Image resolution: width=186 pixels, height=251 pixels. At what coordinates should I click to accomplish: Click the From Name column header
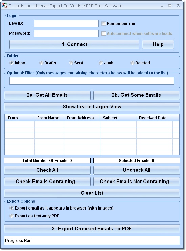tap(49, 118)
